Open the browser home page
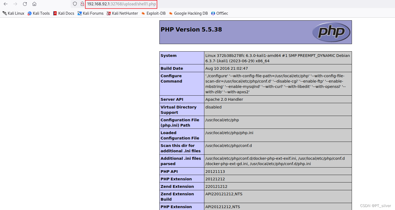This screenshot has height=210, width=395. point(34,4)
